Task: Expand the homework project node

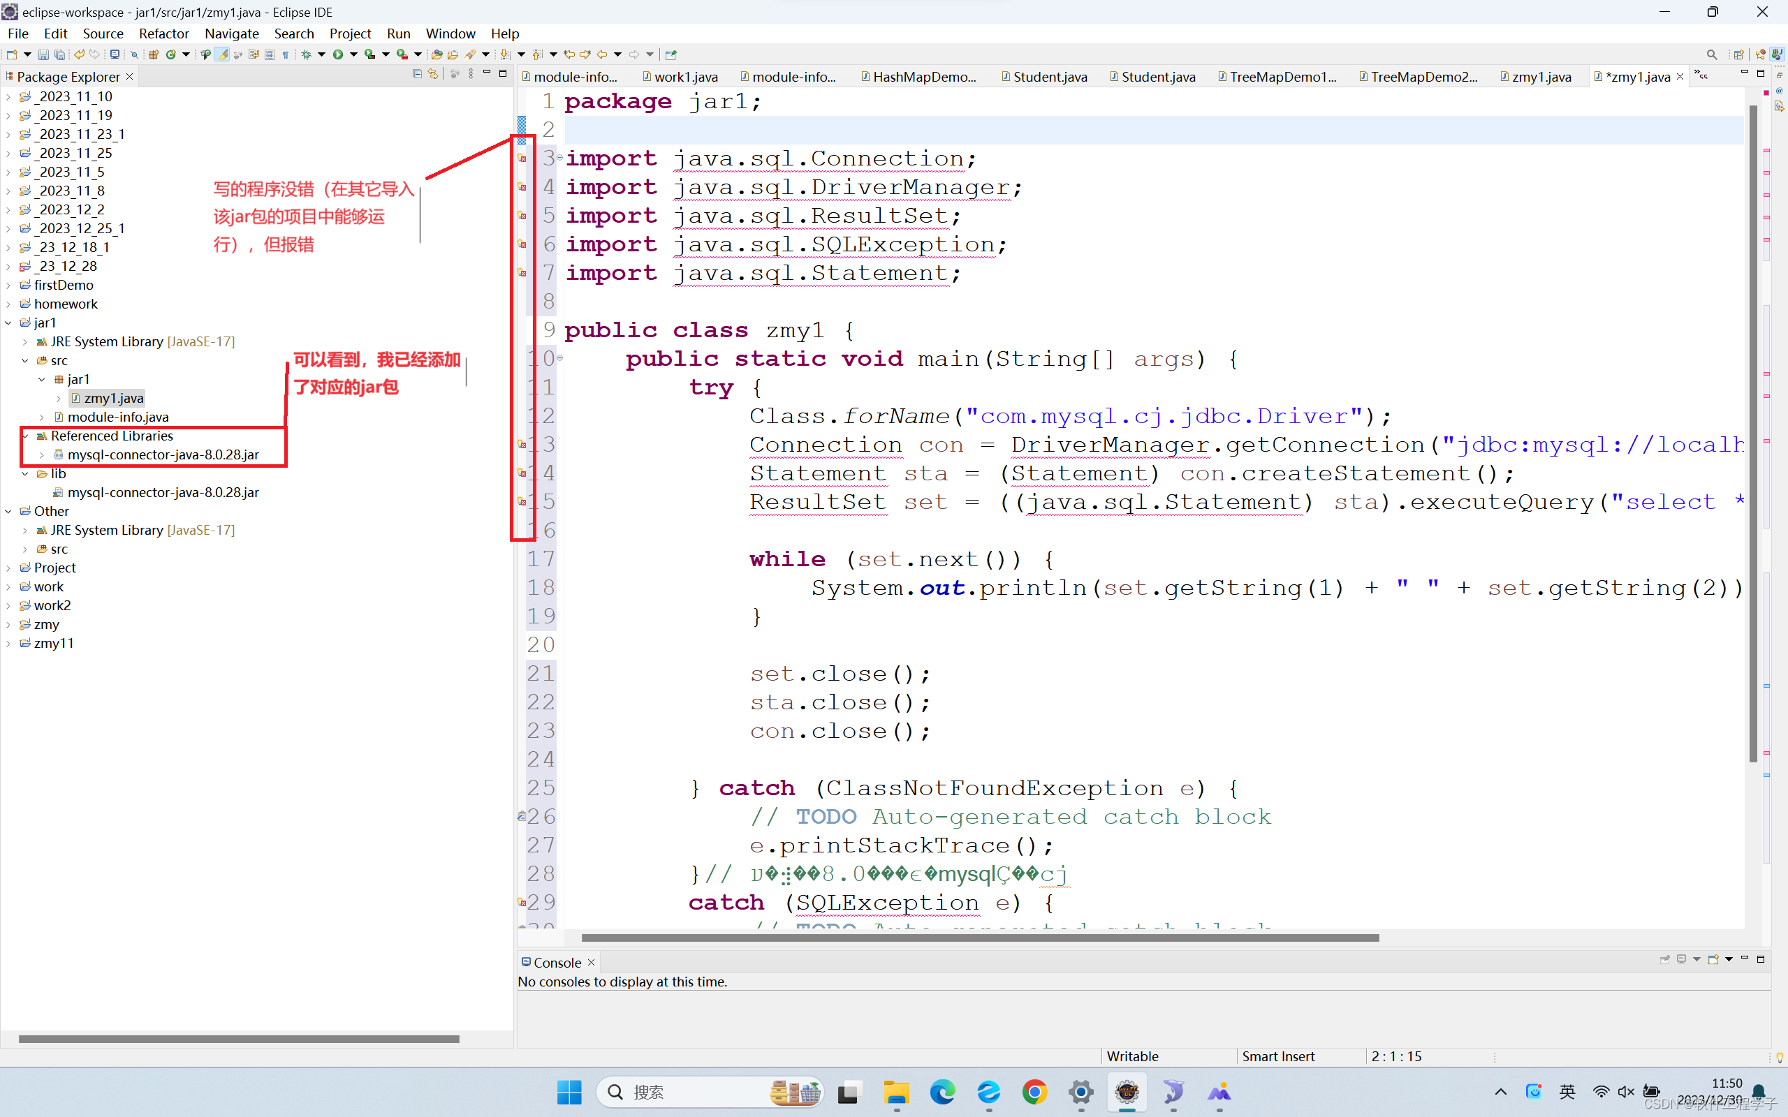Action: [8, 304]
